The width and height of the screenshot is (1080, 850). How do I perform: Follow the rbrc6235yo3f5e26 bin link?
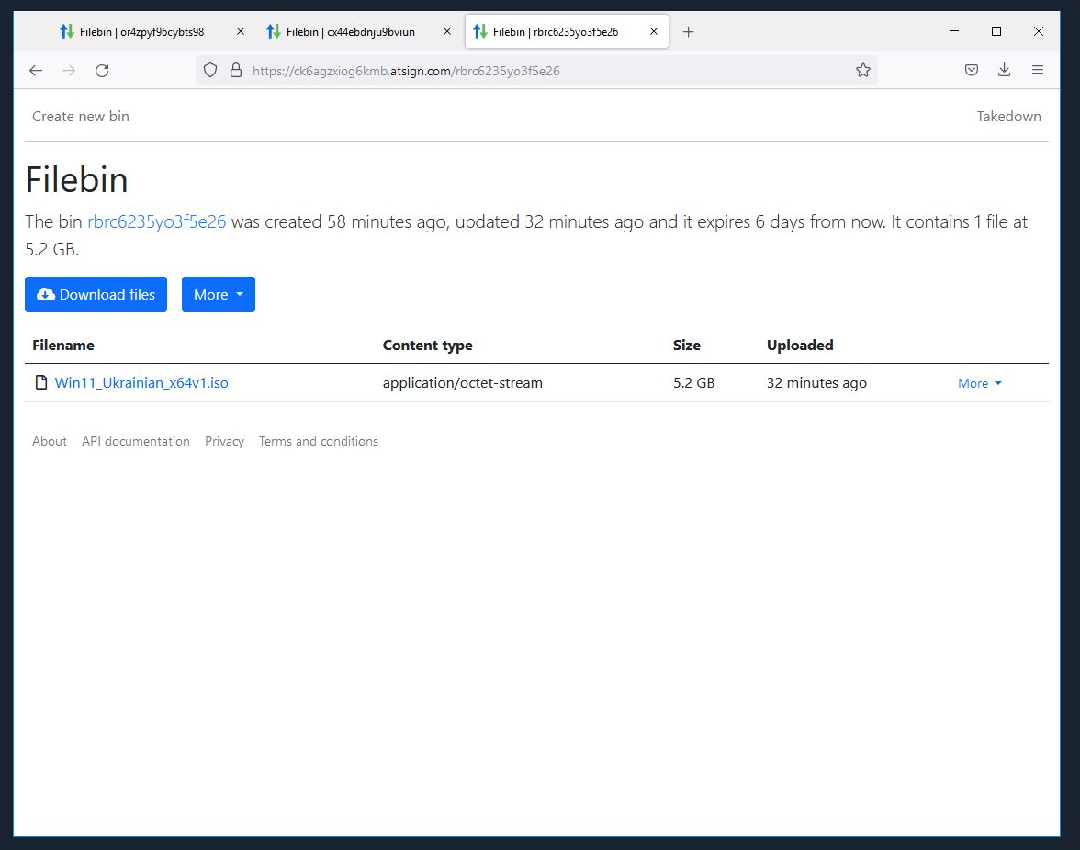(156, 222)
